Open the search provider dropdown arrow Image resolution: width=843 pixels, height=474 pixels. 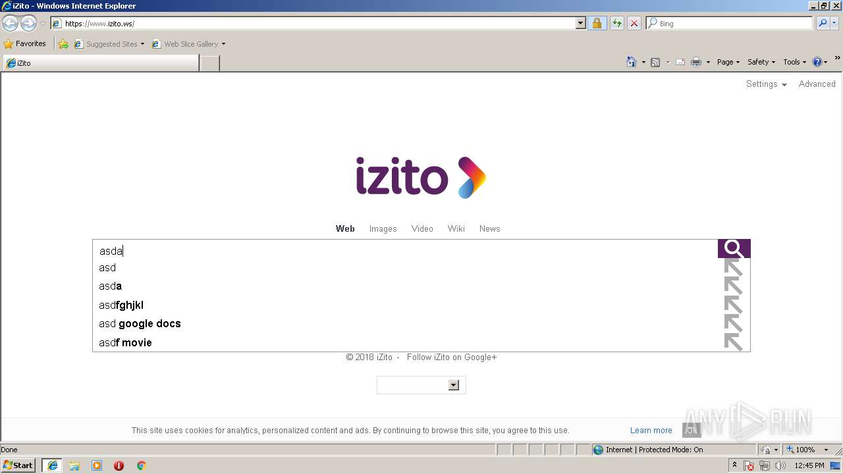tap(835, 23)
